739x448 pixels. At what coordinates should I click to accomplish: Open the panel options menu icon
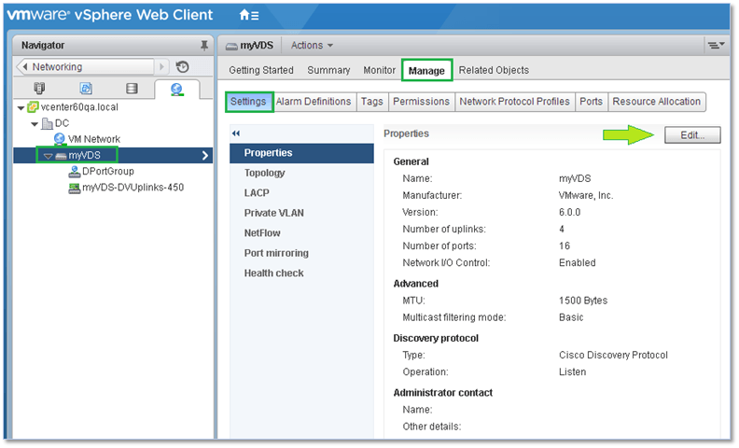716,46
